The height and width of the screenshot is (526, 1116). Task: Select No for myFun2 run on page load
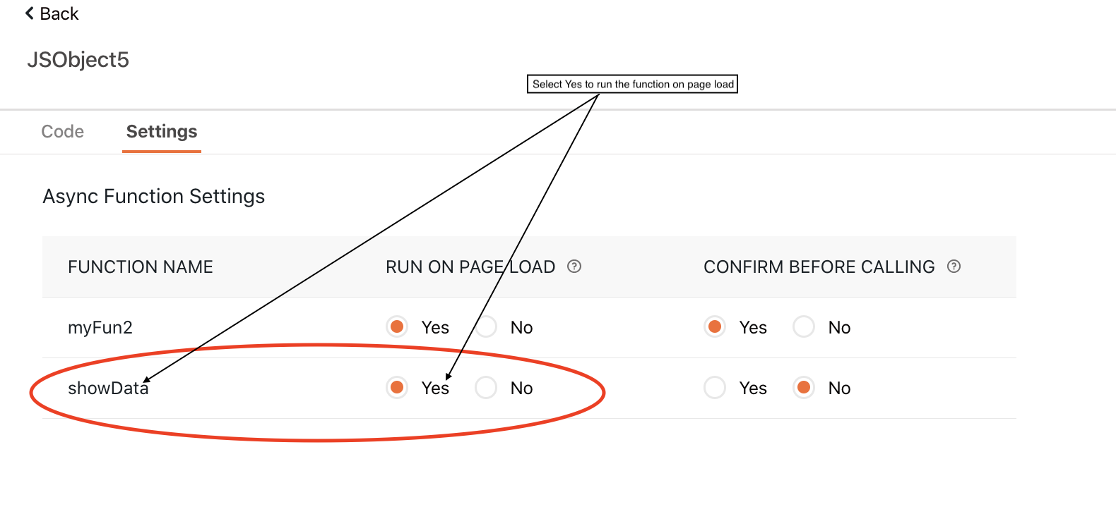[486, 326]
